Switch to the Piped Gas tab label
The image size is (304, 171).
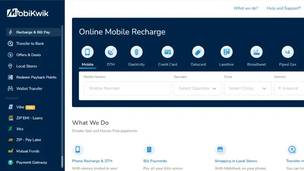click(x=288, y=65)
